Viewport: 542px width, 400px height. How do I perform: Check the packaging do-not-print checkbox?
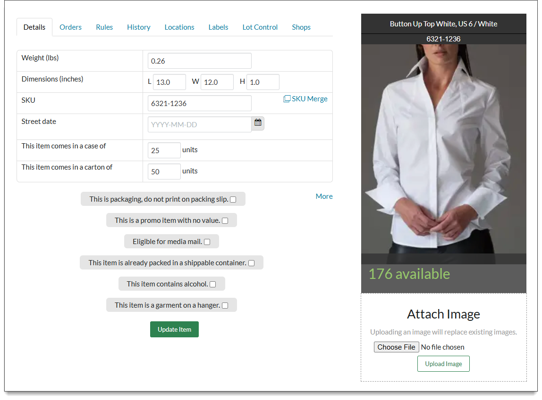point(233,199)
